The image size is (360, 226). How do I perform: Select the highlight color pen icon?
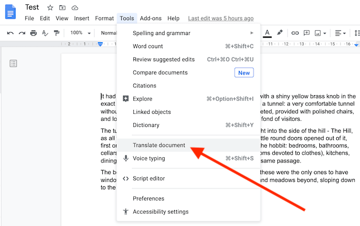(280, 33)
